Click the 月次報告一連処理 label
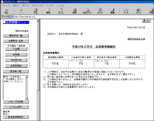The image size is (154, 121). [16, 46]
